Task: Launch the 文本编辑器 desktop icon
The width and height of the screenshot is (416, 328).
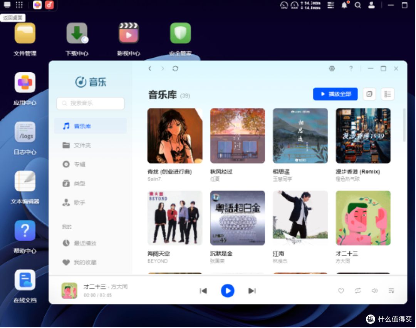Action: [x=25, y=181]
